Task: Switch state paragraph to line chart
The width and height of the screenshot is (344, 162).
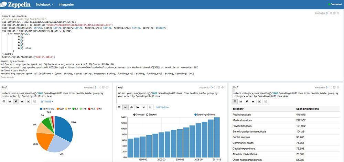Action: point(29,101)
